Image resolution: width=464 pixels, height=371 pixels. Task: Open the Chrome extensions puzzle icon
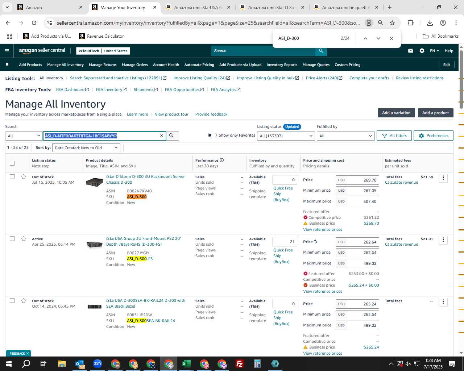411,23
